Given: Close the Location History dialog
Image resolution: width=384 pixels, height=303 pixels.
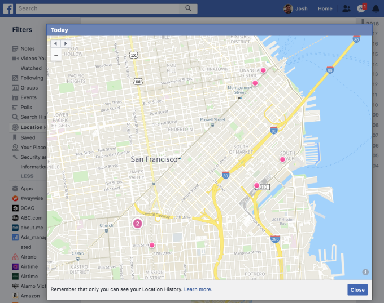Looking at the screenshot, I should click(x=357, y=289).
